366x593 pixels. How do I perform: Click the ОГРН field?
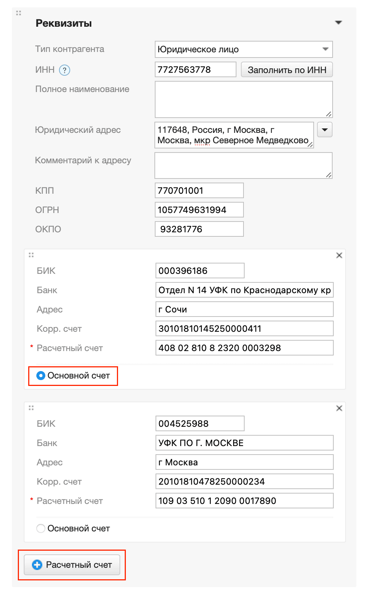[x=199, y=210]
